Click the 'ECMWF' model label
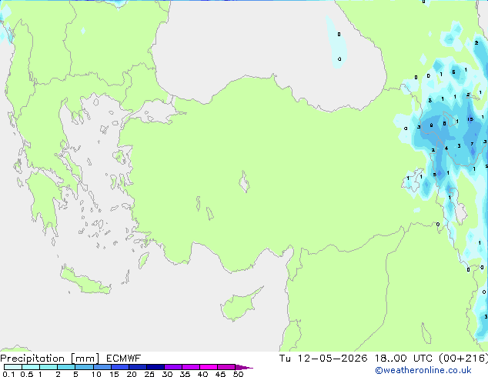This screenshot has height=377, width=488. pos(123,359)
